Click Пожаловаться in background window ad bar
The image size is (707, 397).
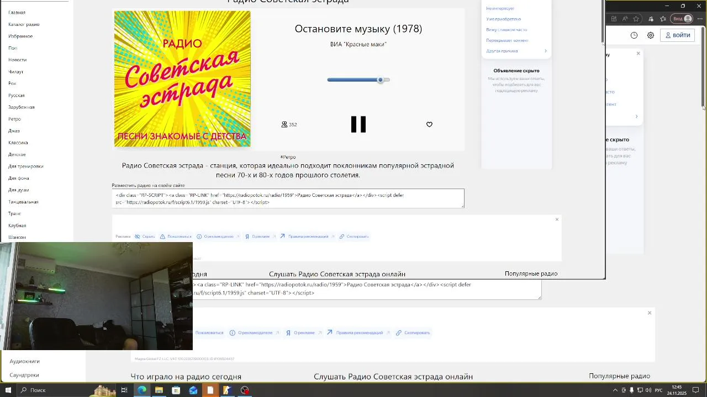[209, 333]
